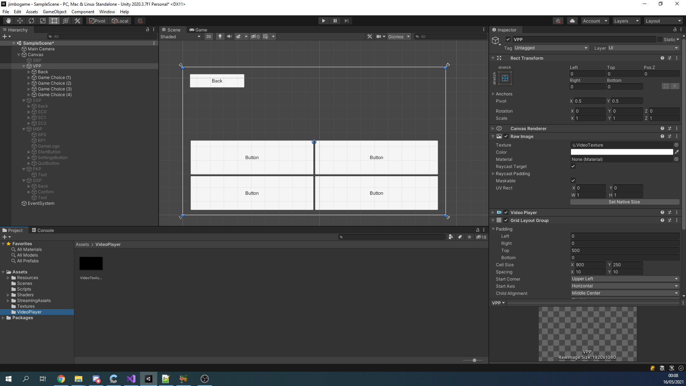Toggle scene audio speaker icon
Viewport: 686px width, 386px height.
pyautogui.click(x=229, y=36)
